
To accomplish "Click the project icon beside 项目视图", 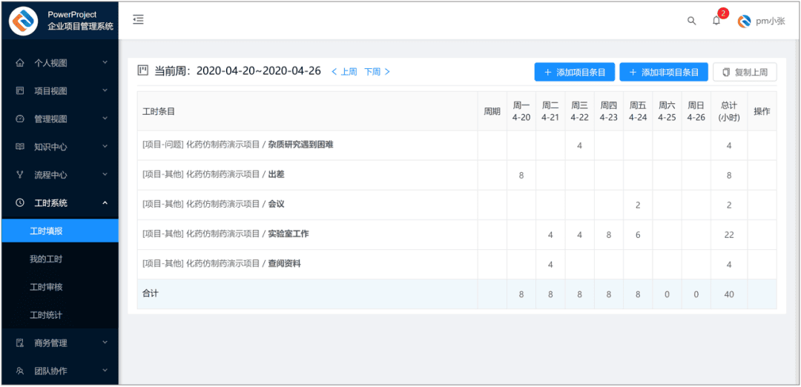I will pyautogui.click(x=20, y=91).
